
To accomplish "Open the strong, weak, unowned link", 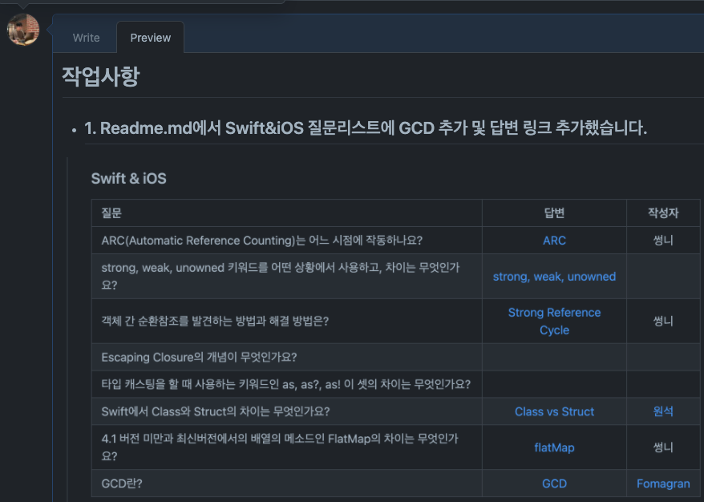I will (x=554, y=277).
